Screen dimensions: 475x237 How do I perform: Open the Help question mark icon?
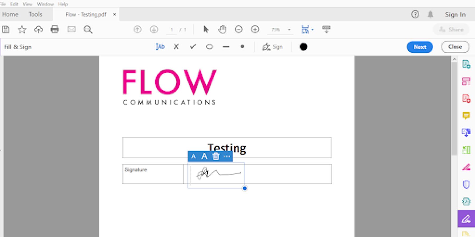click(x=415, y=14)
